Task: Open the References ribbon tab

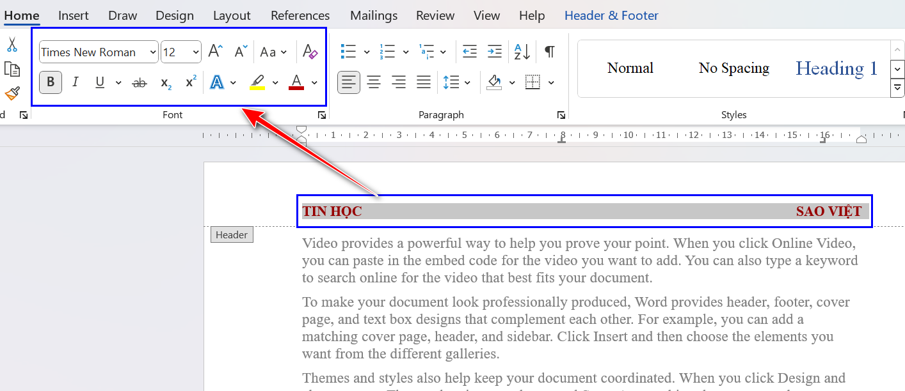Action: pos(300,15)
